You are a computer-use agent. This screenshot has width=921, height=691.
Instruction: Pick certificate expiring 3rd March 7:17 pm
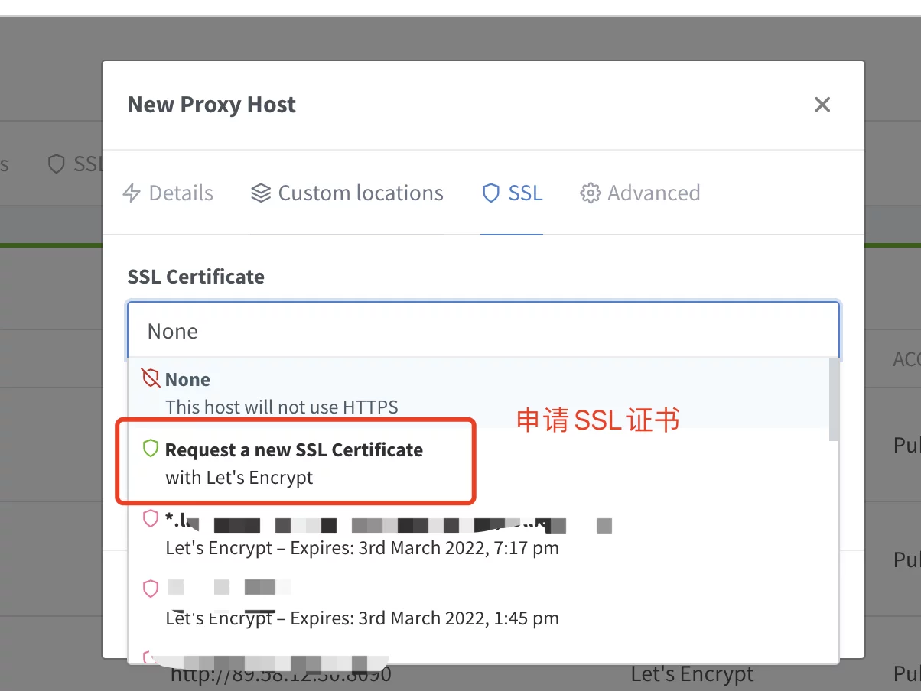(x=479, y=534)
